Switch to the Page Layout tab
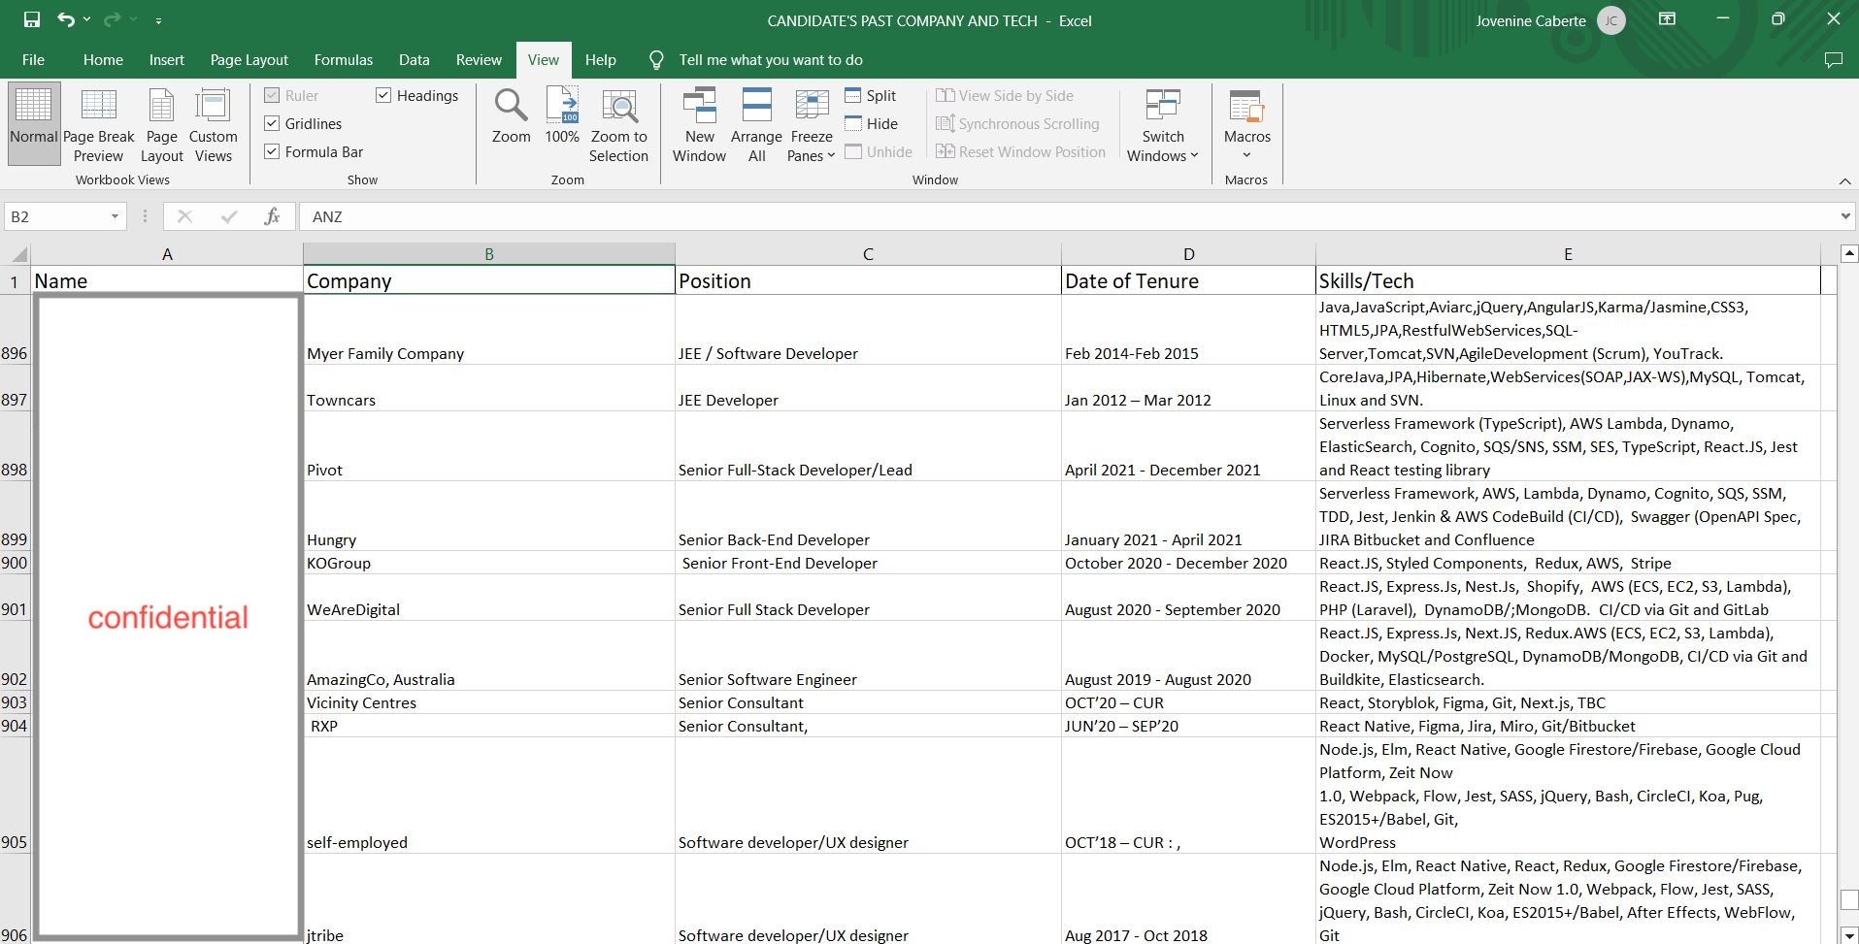 click(249, 60)
